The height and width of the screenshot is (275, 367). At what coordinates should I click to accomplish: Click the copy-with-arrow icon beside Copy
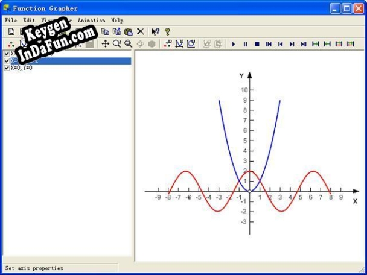116,31
